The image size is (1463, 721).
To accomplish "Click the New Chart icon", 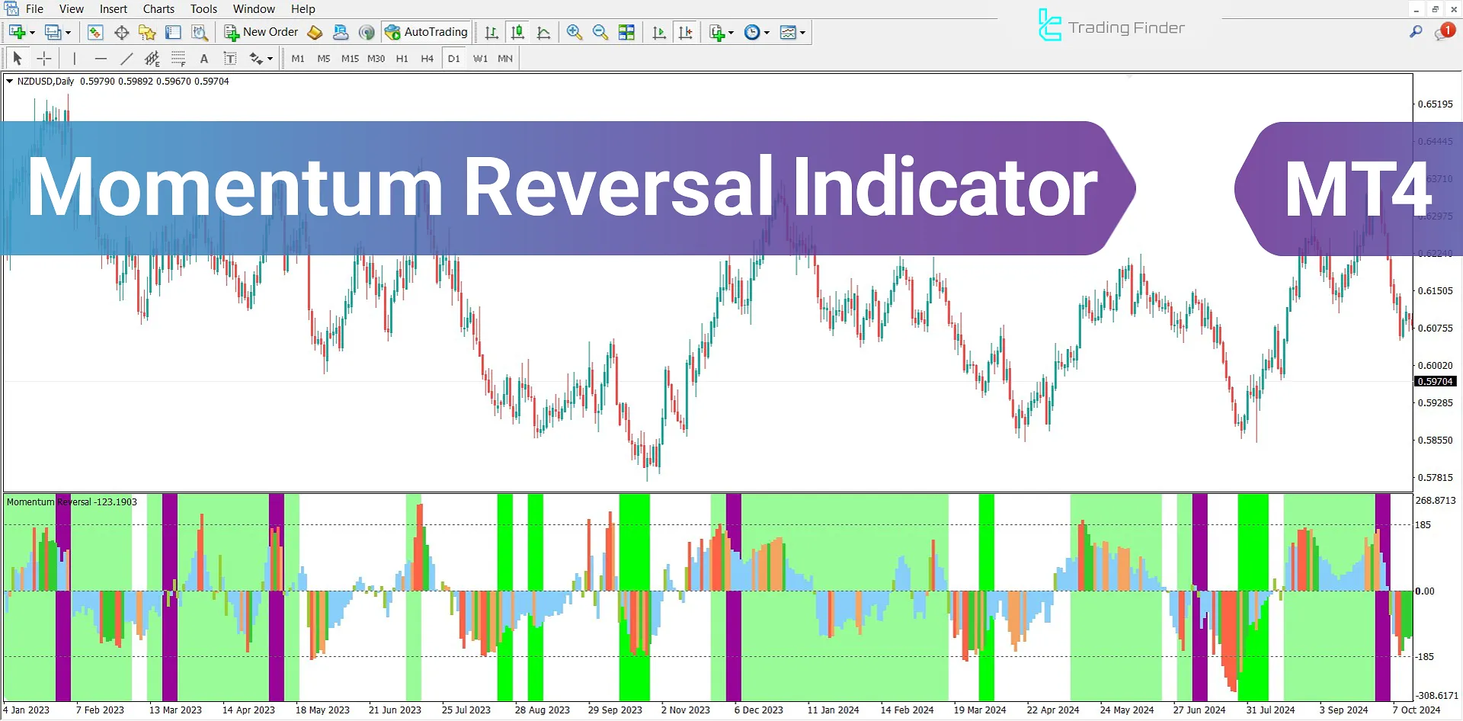I will (17, 32).
